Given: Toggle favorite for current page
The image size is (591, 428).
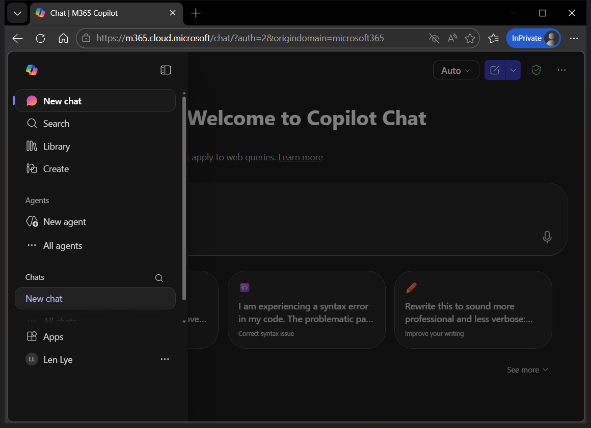Looking at the screenshot, I should 470,38.
